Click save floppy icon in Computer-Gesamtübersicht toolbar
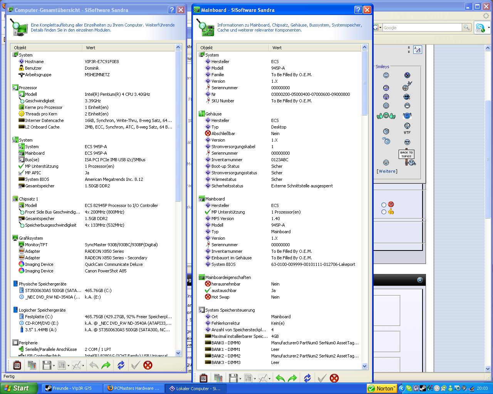 point(47,365)
